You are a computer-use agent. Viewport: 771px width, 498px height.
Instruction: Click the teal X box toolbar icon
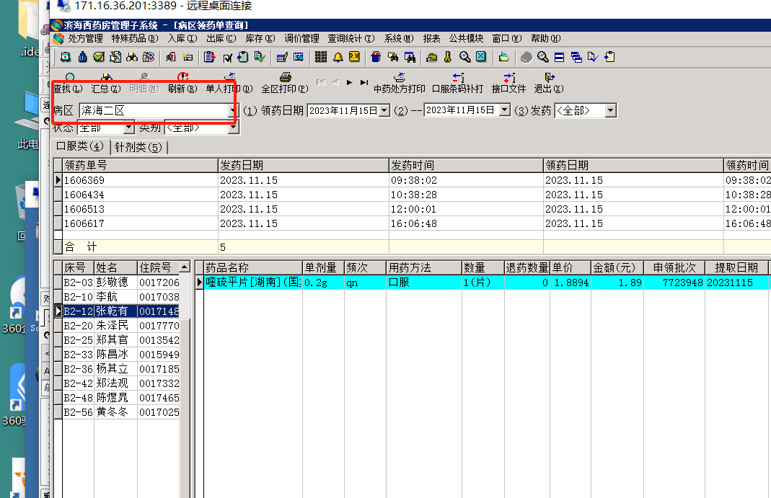tap(481, 57)
